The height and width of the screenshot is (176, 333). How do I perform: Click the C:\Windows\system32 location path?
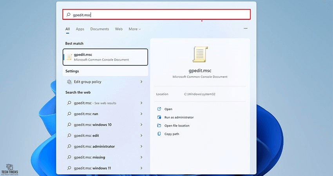200,94
